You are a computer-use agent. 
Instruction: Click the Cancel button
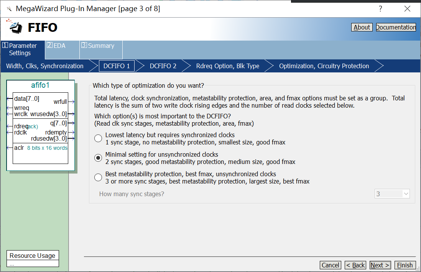click(x=330, y=265)
